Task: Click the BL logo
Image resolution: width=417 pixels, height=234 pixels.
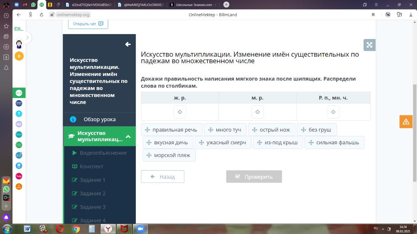Action: point(19,29)
